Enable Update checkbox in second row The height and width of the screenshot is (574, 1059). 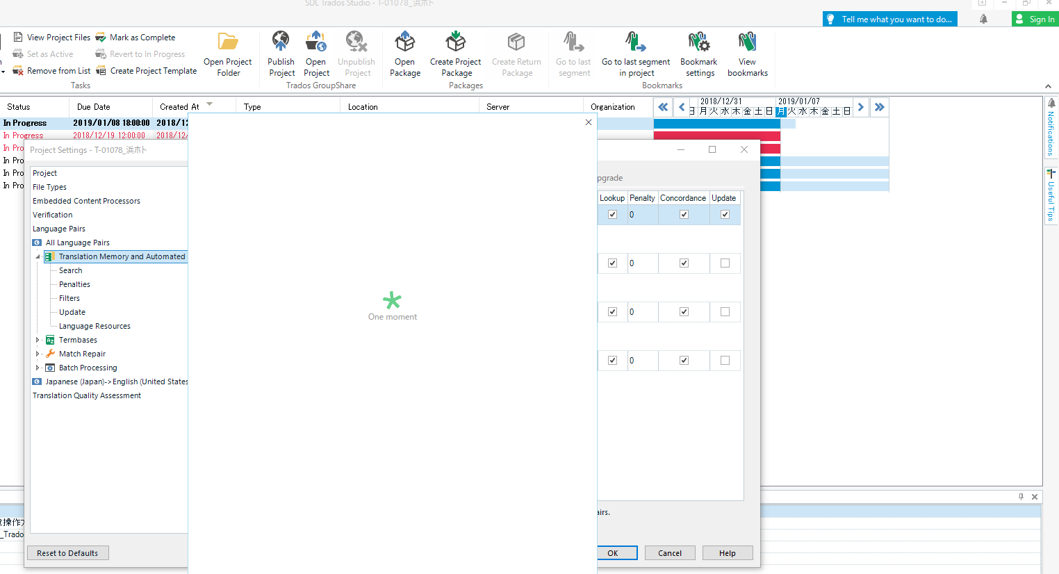(725, 263)
